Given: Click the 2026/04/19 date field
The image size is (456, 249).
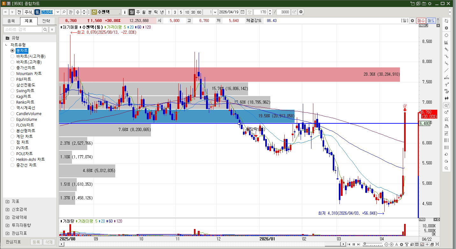Looking at the screenshot, I should 229,12.
